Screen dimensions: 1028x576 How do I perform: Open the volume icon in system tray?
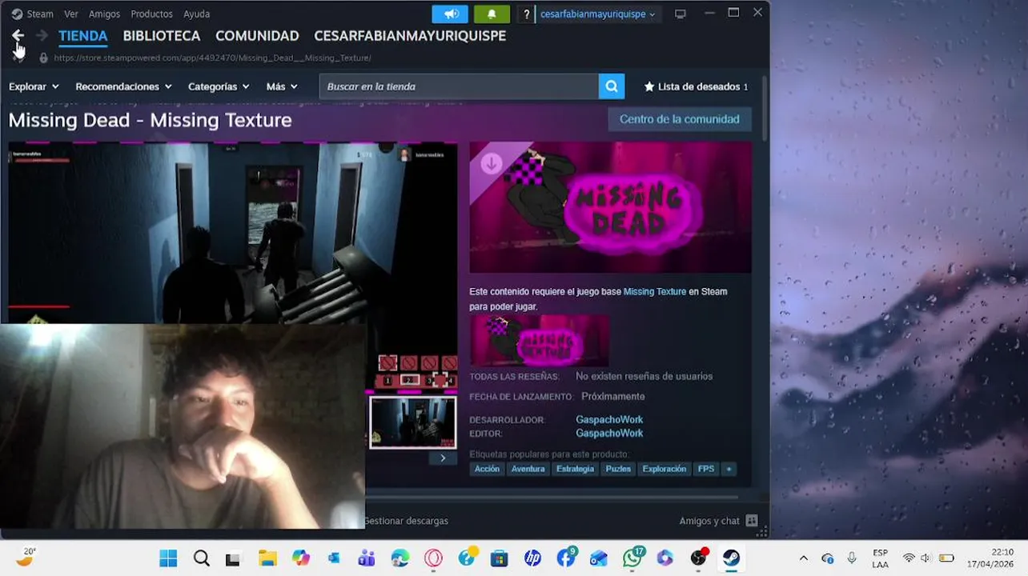pyautogui.click(x=926, y=558)
